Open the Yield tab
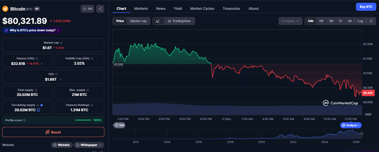This screenshot has height=152, width=379. click(x=178, y=9)
